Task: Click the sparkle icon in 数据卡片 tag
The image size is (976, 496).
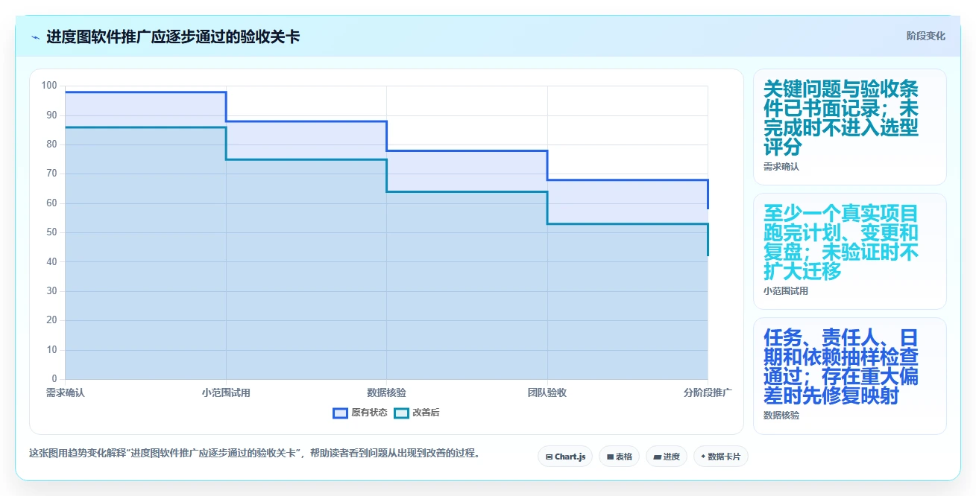Action: (703, 457)
